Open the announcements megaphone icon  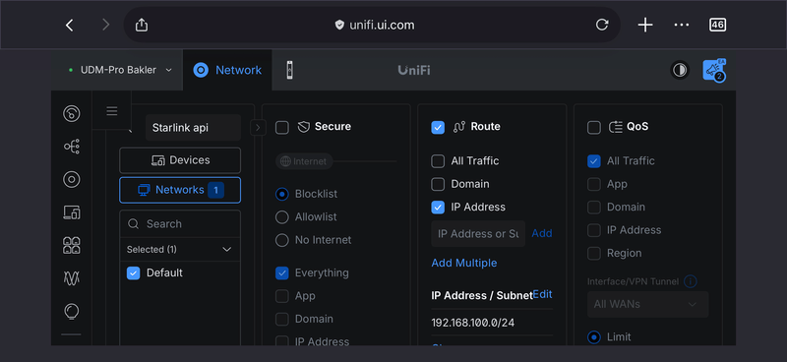click(x=714, y=71)
